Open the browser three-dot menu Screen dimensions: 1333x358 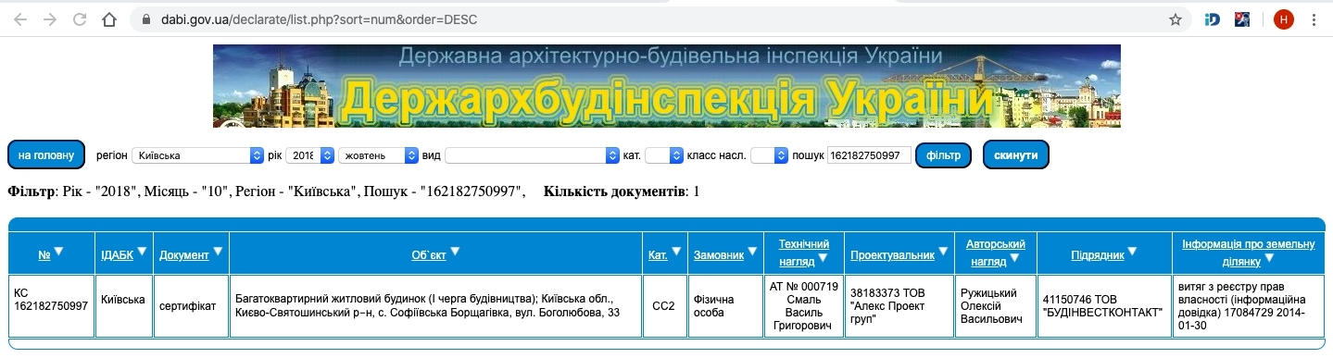pos(1314,19)
